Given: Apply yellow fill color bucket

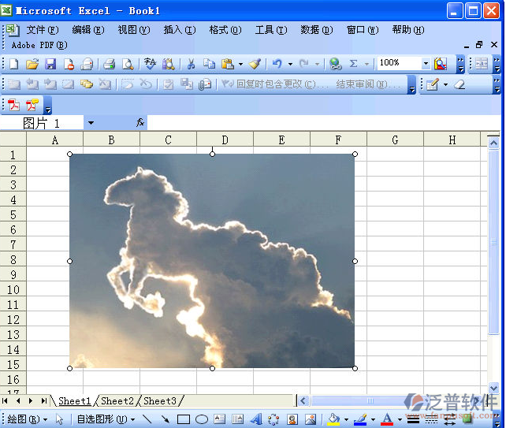Looking at the screenshot, I should [333, 419].
